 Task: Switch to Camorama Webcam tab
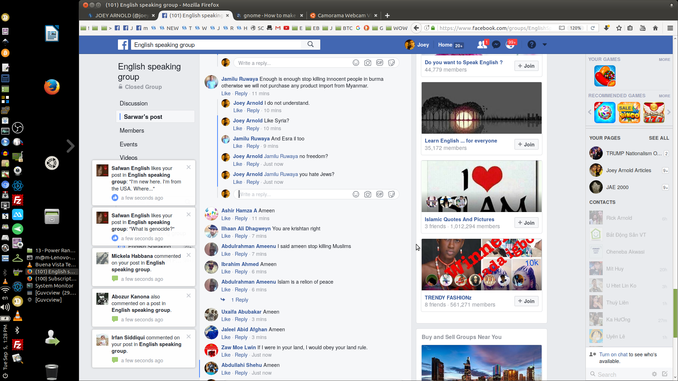pyautogui.click(x=344, y=16)
